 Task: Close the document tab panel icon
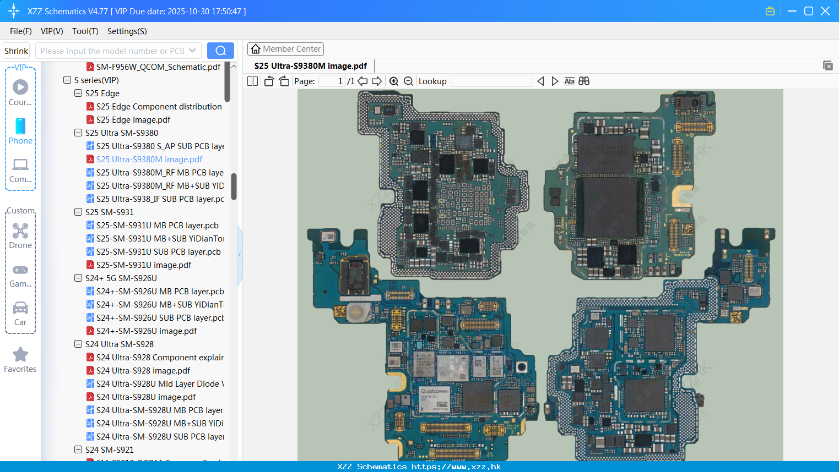point(827,65)
